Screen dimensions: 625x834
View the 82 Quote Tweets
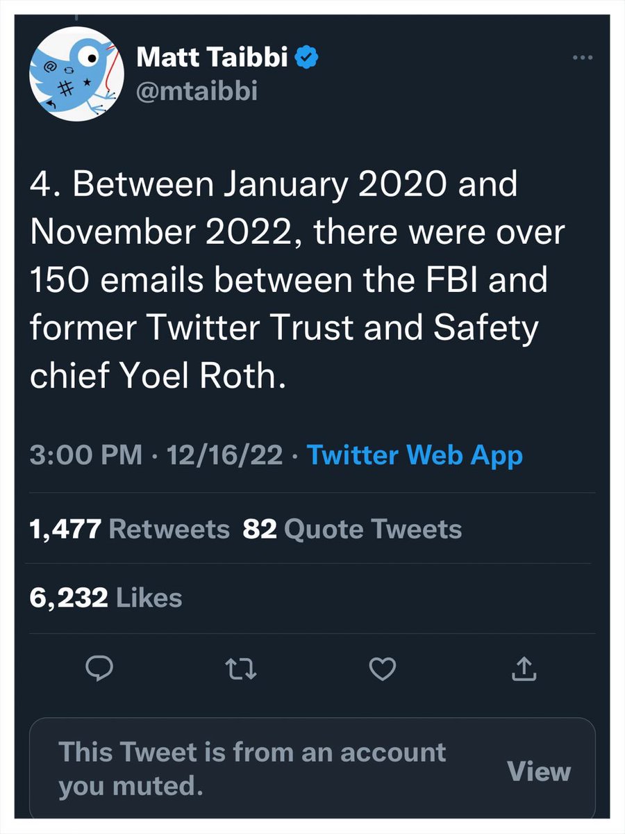click(352, 529)
